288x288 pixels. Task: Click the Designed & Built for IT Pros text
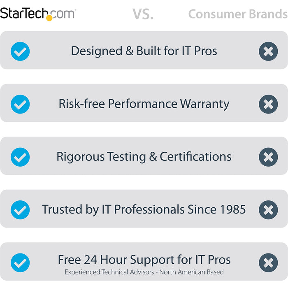(144, 51)
